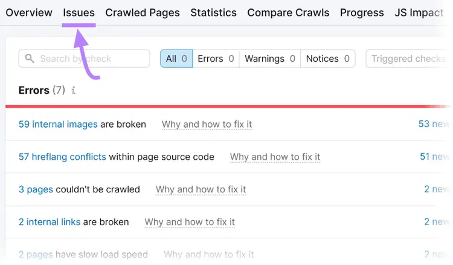Screen dimensions: 453x265
Task: Expand the Triggered checks dropdown
Action: point(409,59)
